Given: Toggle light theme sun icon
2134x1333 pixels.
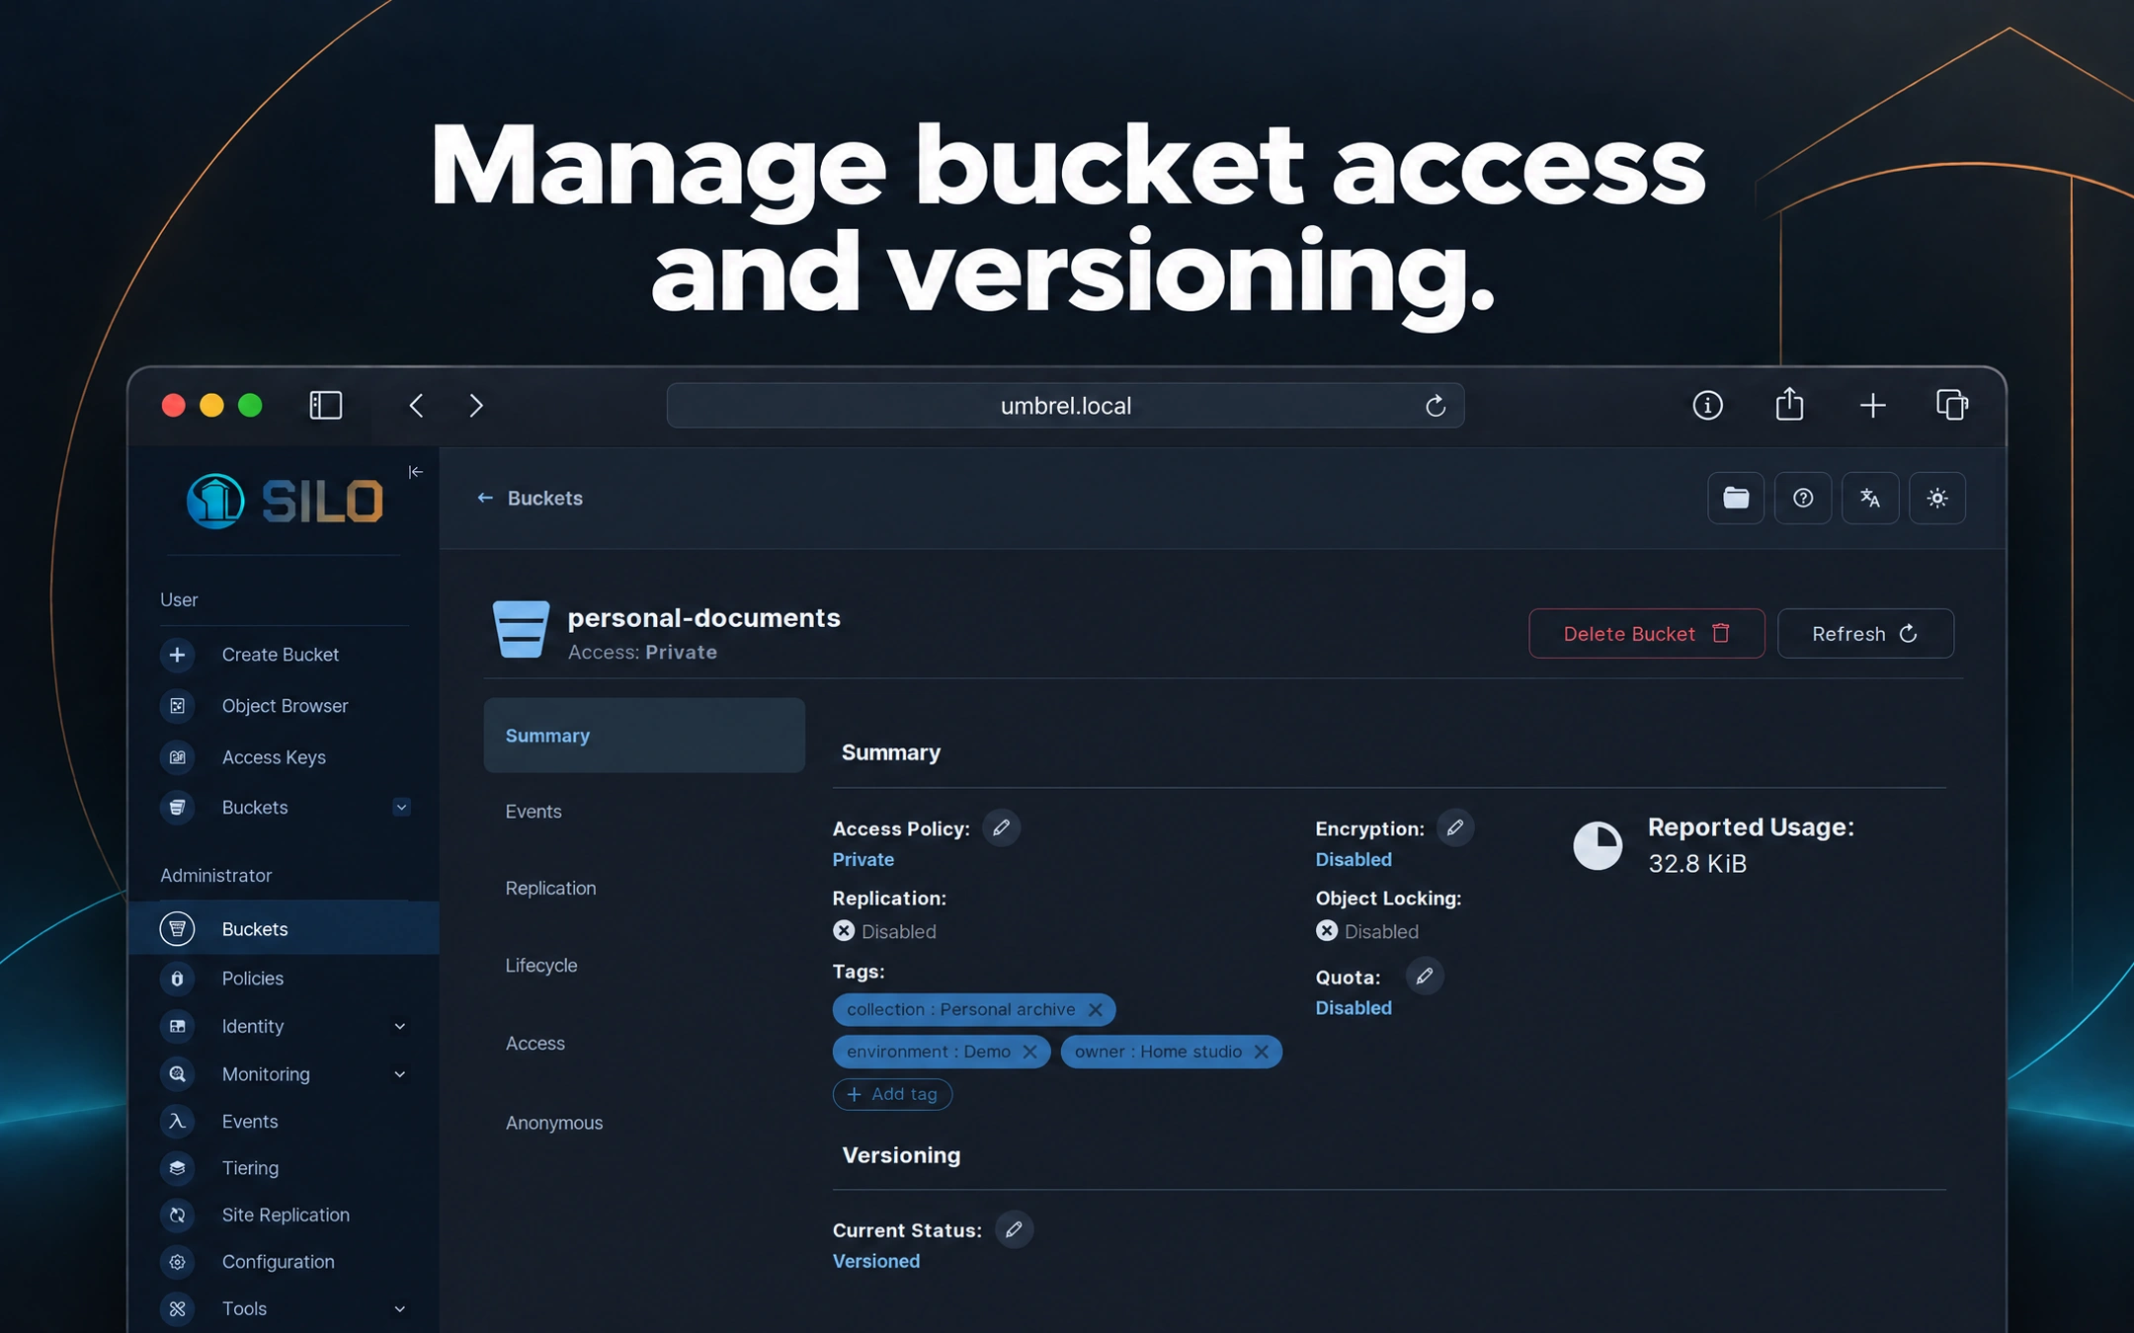Looking at the screenshot, I should [x=1937, y=498].
